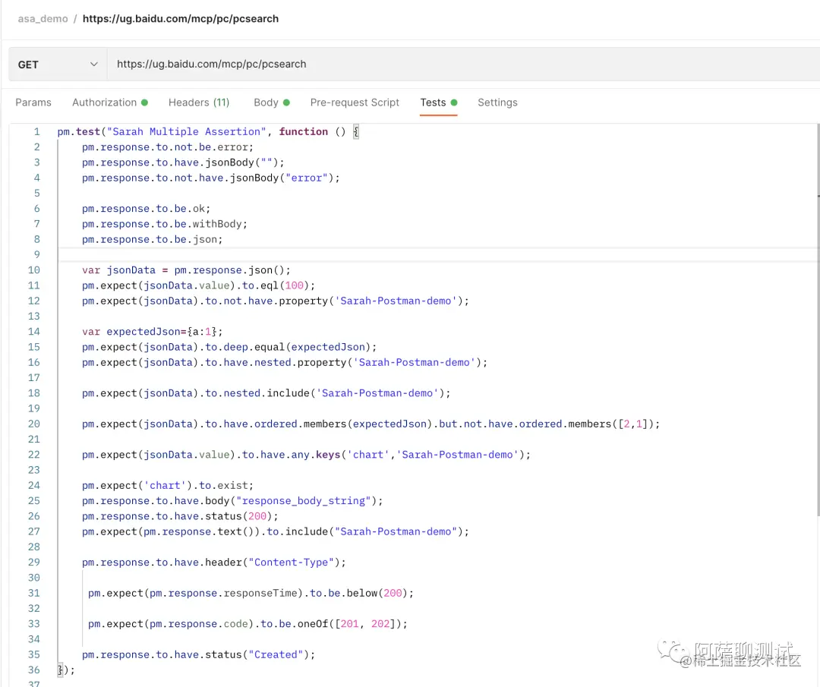Click line with status("Created")
This screenshot has width=820, height=687.
[x=198, y=654]
